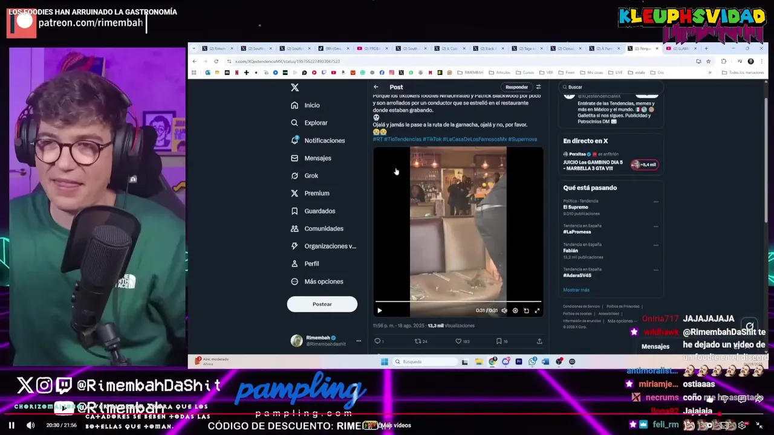This screenshot has width=774, height=435.
Task: Open options dots for El Supremo trend
Action: (655, 202)
